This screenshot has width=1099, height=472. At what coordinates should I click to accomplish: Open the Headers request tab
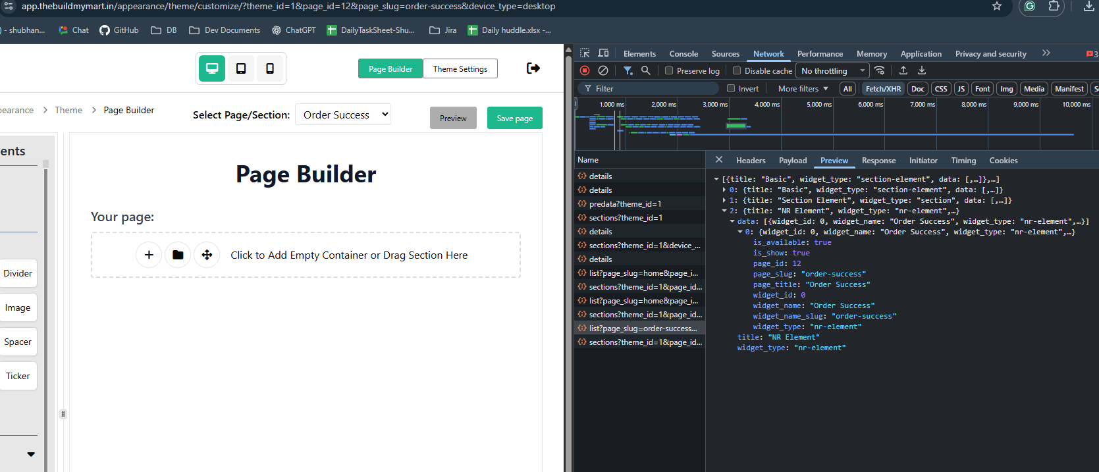pyautogui.click(x=751, y=161)
